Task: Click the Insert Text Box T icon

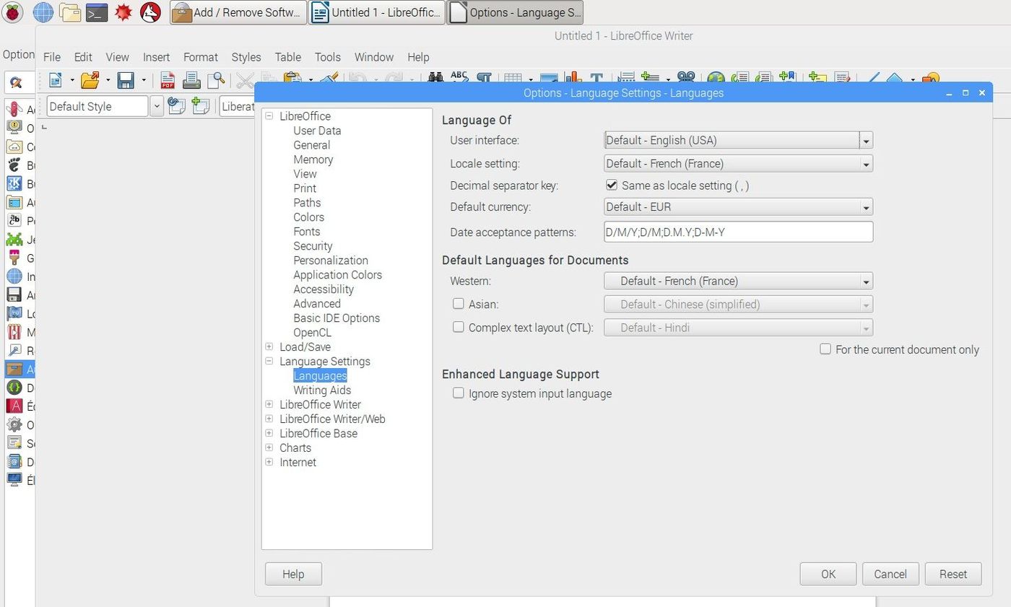Action: [596, 77]
